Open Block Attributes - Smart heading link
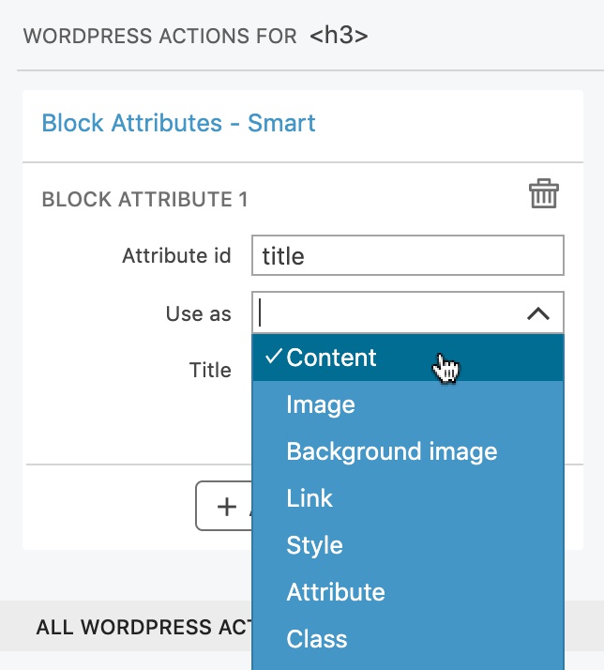Screen dimensions: 604x670 [178, 123]
